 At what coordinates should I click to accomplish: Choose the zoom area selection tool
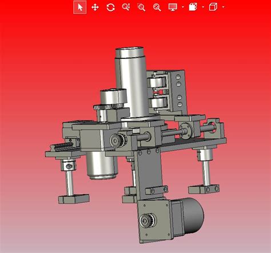[141, 7]
